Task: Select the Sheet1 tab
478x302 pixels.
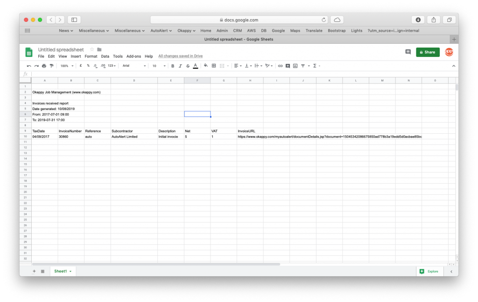Action: [x=63, y=271]
